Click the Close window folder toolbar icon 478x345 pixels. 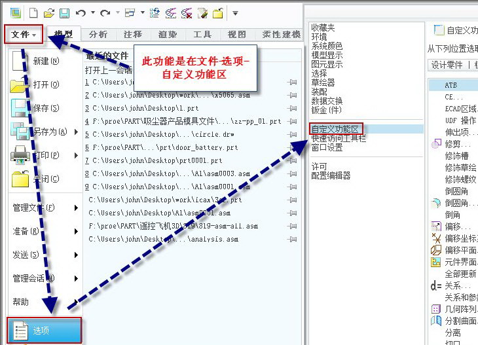point(218,13)
